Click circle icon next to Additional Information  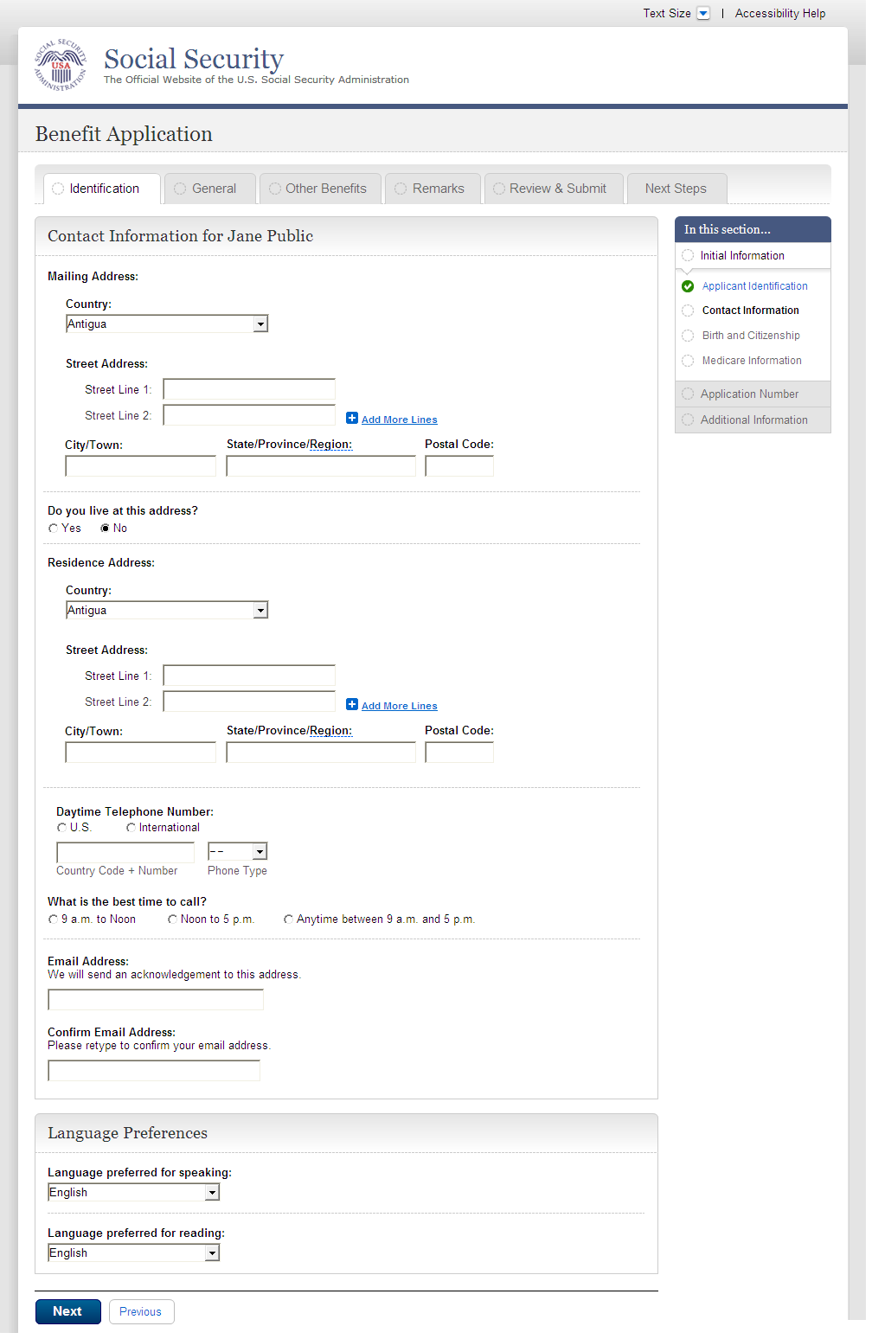click(x=688, y=420)
